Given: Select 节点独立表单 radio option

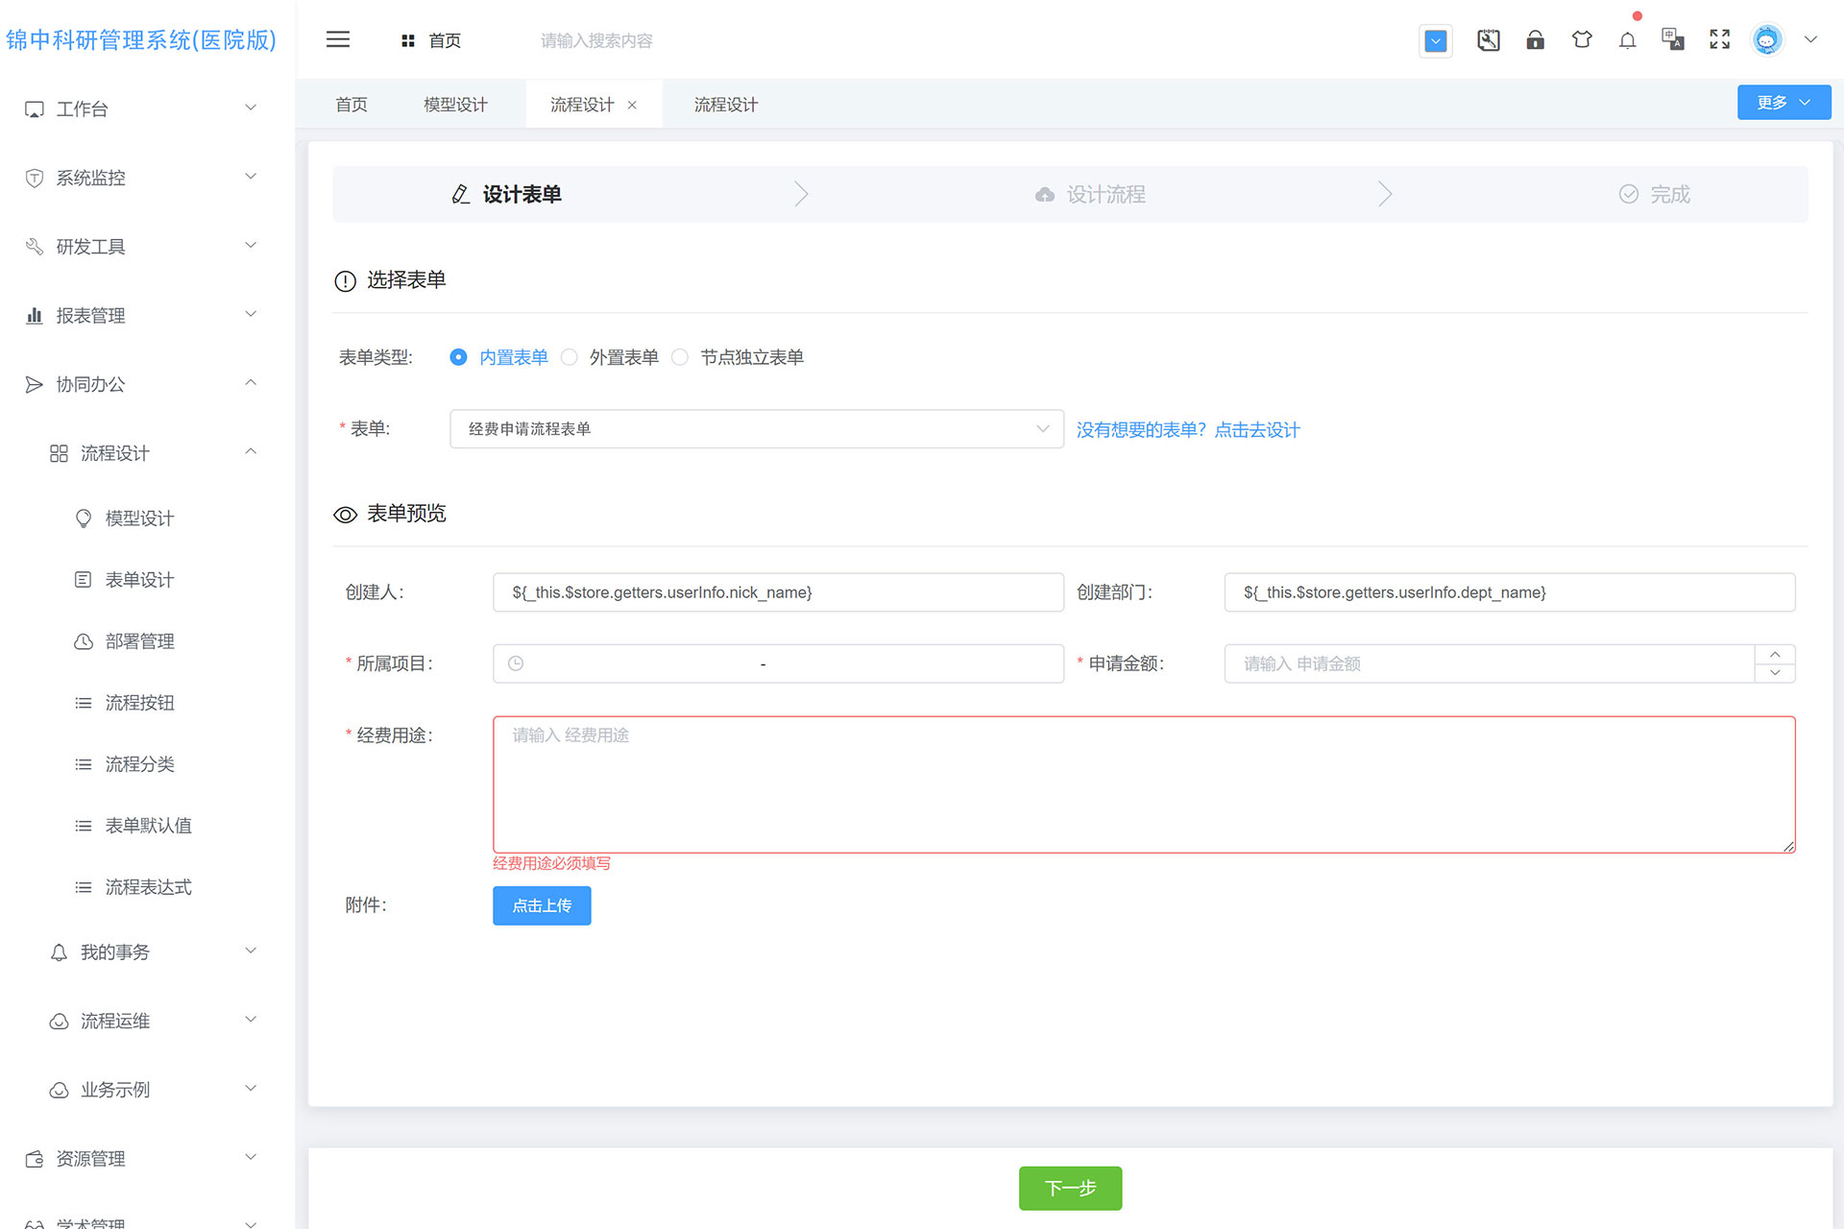Looking at the screenshot, I should 680,357.
